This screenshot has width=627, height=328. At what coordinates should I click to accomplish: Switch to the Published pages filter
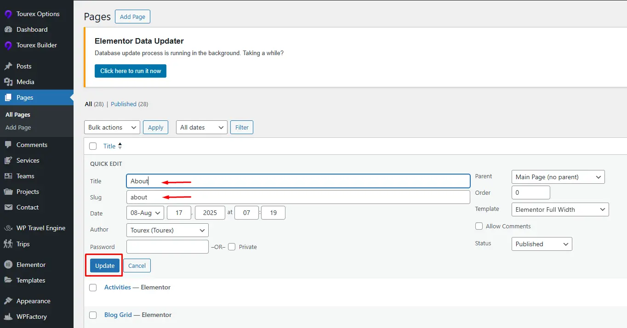pyautogui.click(x=124, y=104)
